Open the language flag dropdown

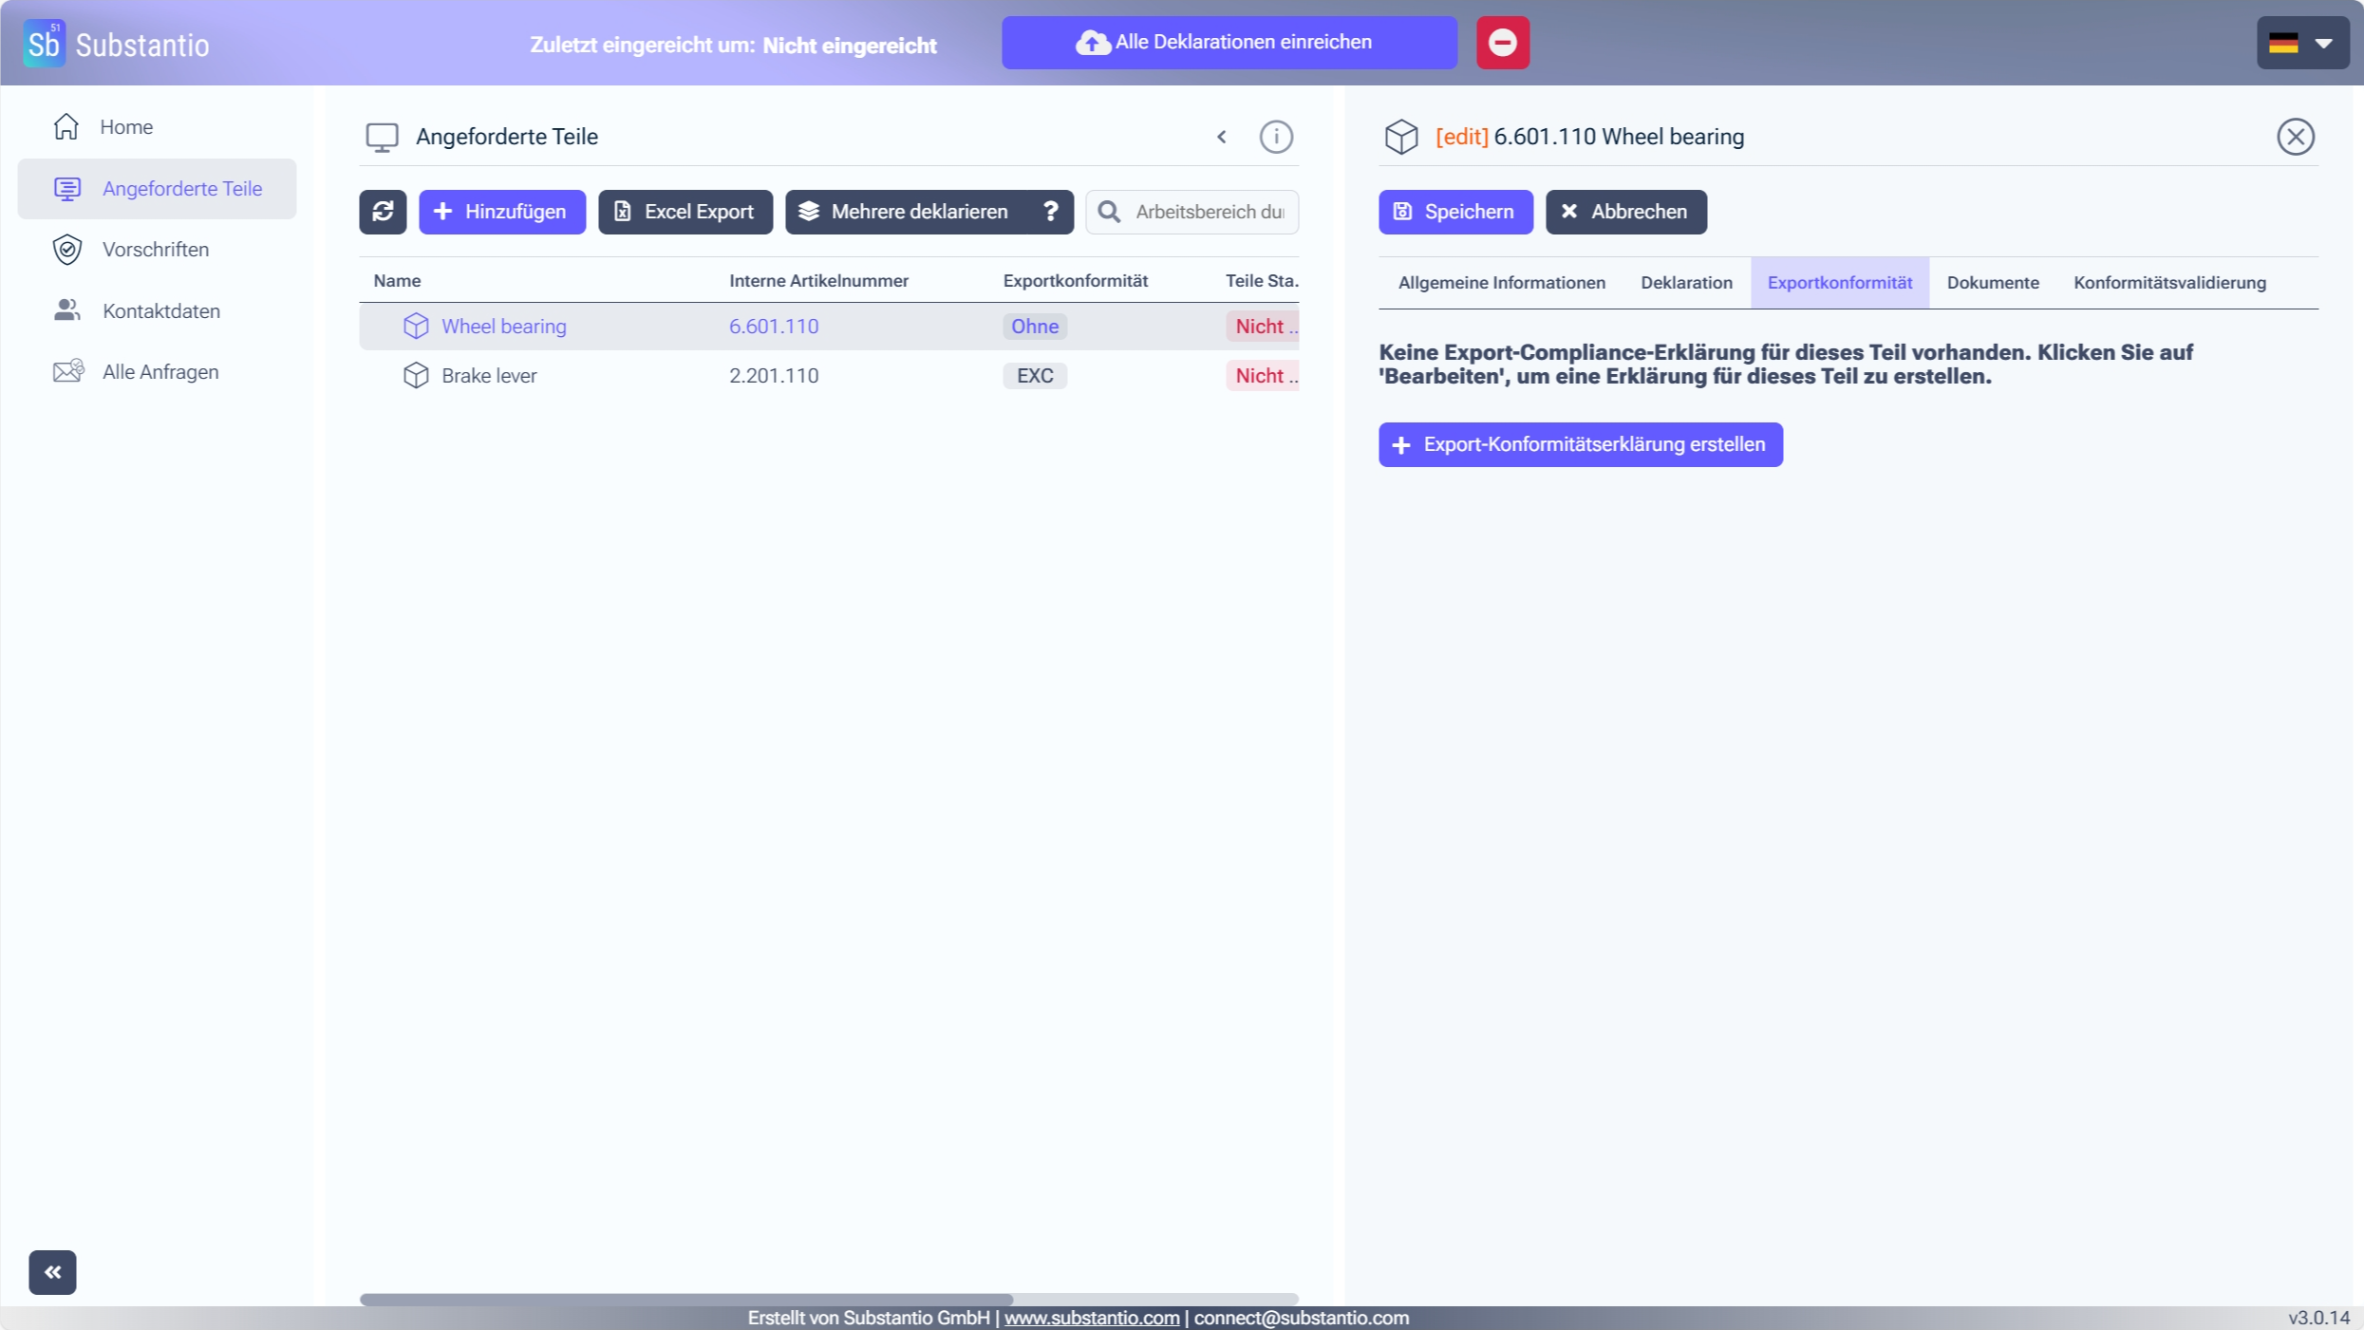pos(2301,43)
